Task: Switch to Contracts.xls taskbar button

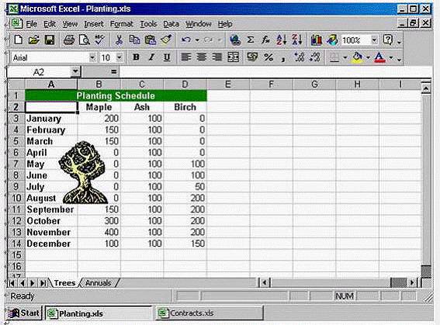Action: point(210,313)
